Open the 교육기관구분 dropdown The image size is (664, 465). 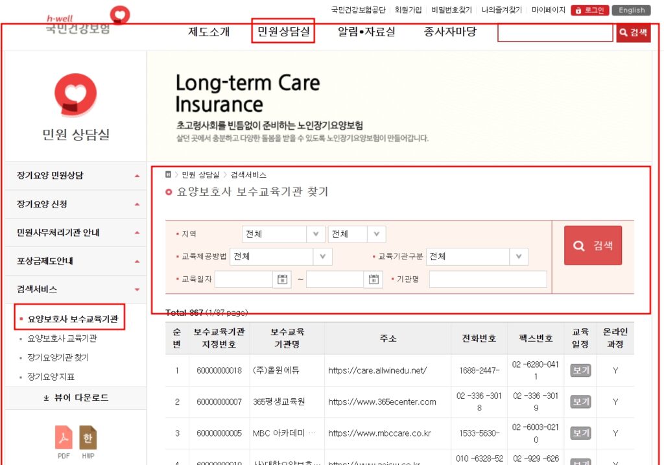click(477, 257)
